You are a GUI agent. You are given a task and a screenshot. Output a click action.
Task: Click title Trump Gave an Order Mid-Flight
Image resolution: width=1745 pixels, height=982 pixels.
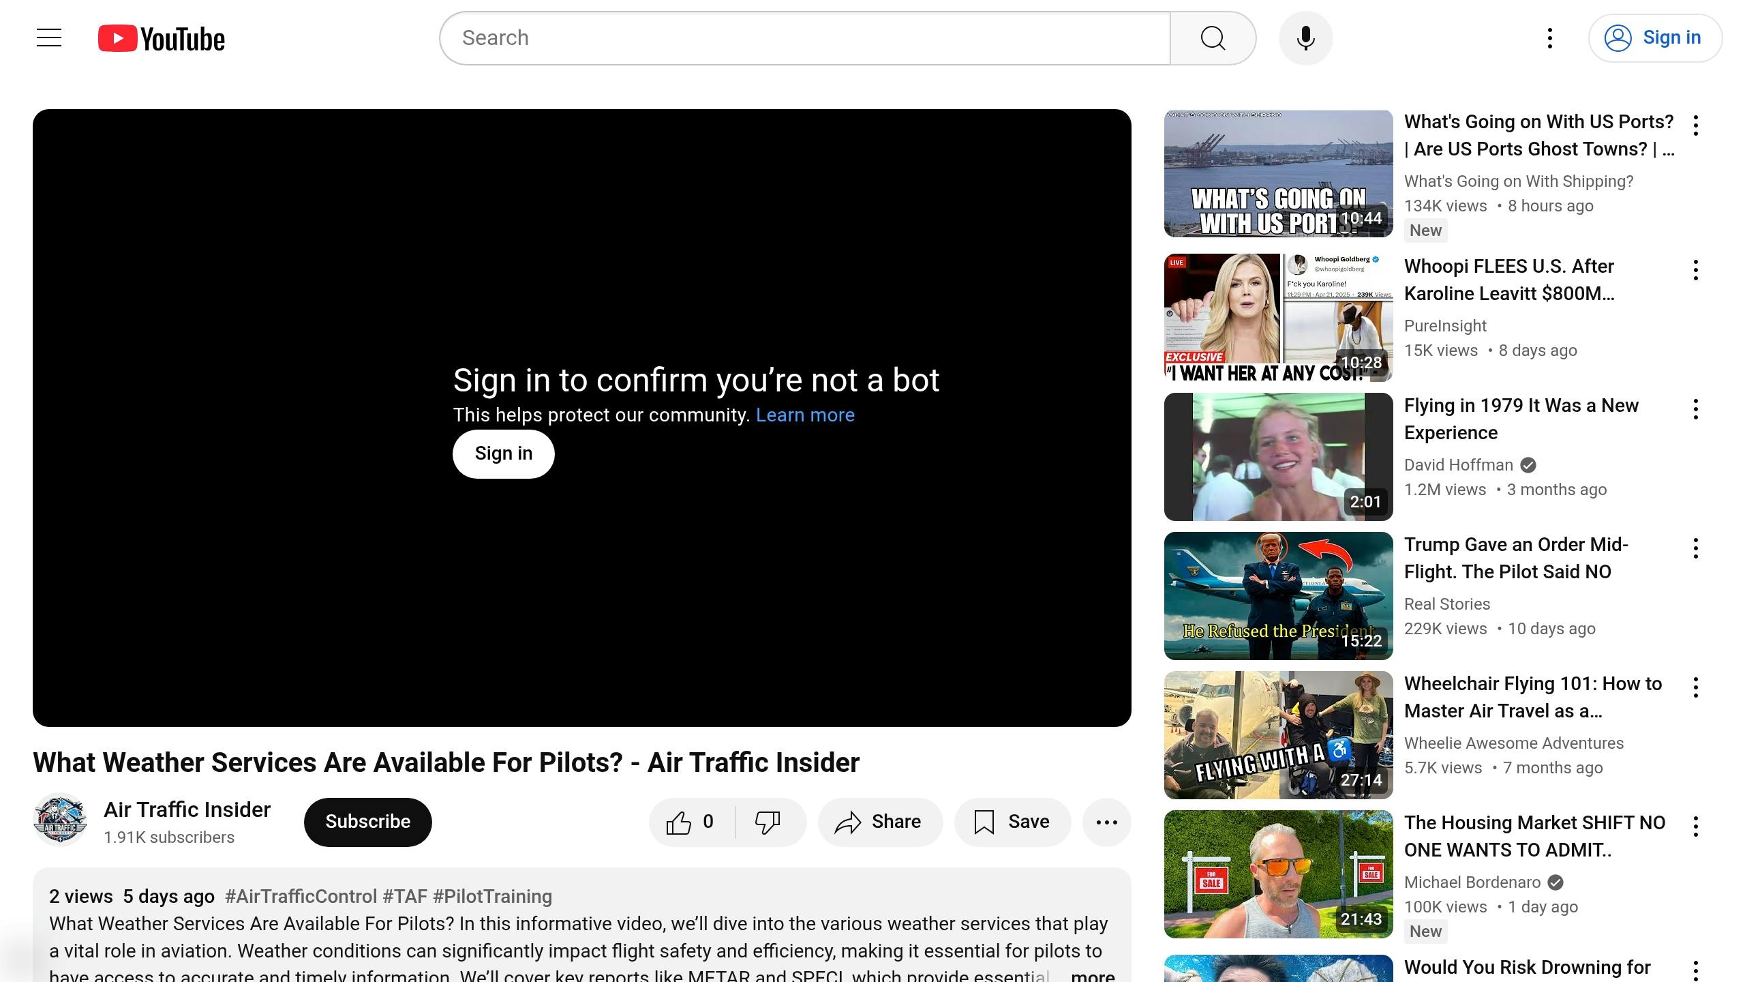point(1516,558)
